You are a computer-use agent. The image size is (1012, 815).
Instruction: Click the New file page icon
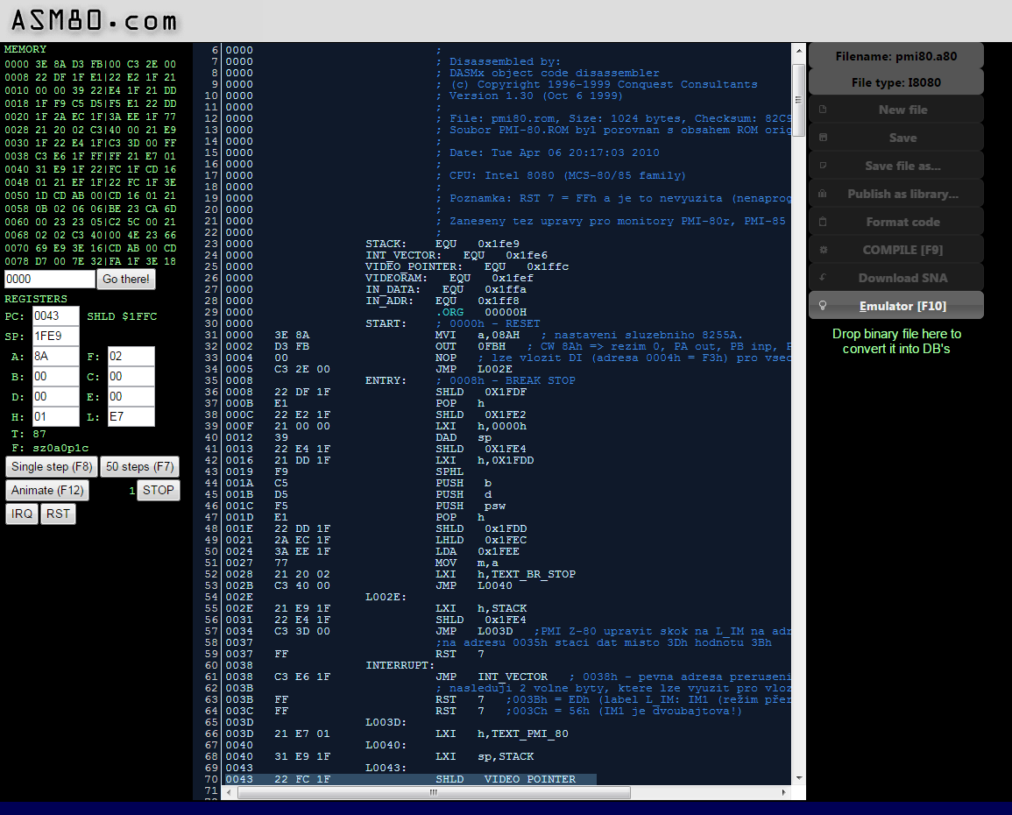tap(822, 110)
